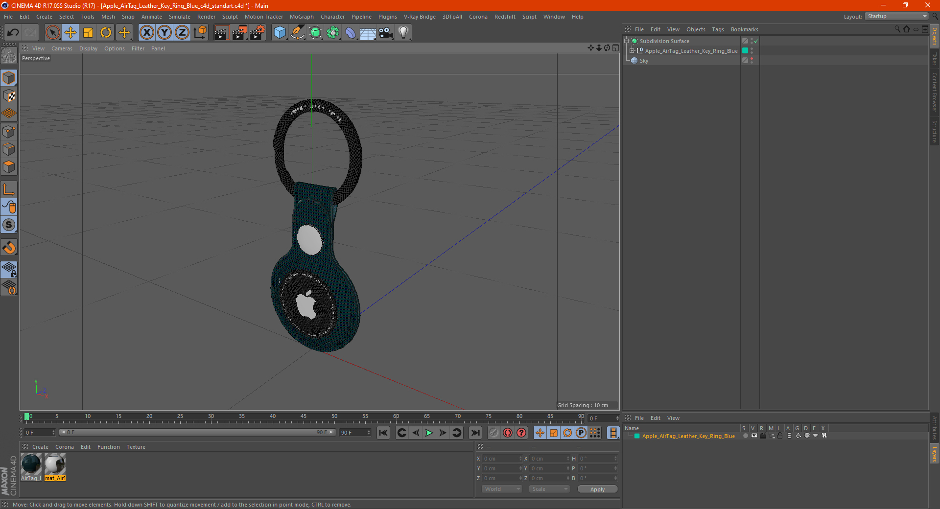Select the Live Selection tool

[52, 33]
